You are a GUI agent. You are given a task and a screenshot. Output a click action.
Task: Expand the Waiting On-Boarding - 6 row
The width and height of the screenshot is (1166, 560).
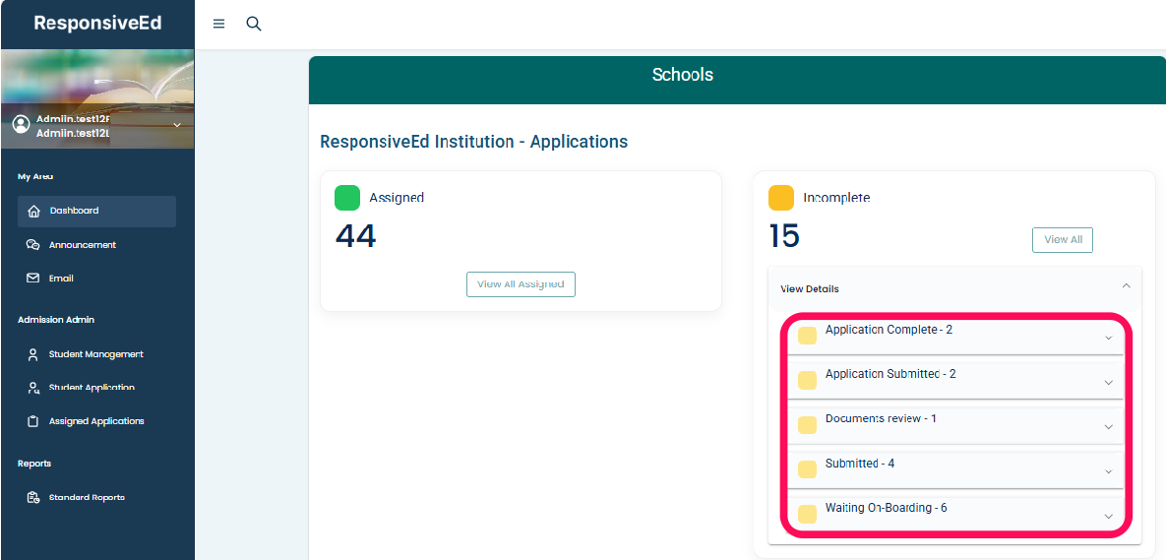click(1108, 517)
